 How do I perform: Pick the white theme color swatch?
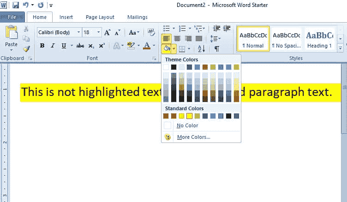[166, 67]
